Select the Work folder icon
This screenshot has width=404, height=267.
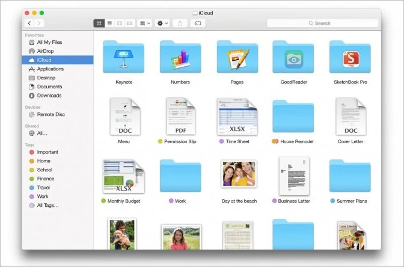[180, 176]
